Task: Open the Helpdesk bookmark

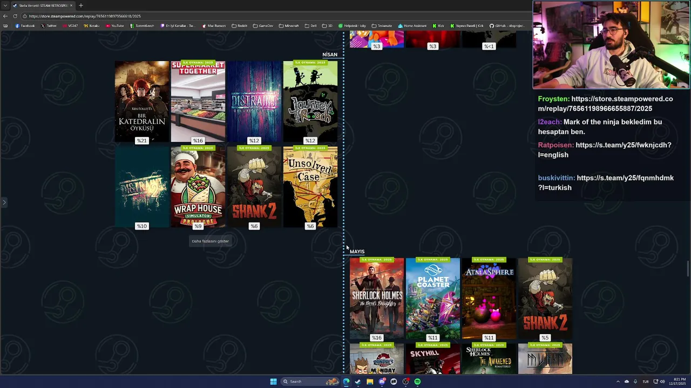Action: click(x=352, y=26)
